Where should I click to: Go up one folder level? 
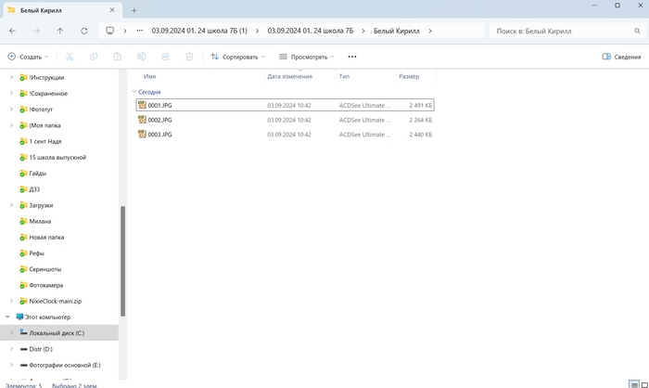click(60, 31)
